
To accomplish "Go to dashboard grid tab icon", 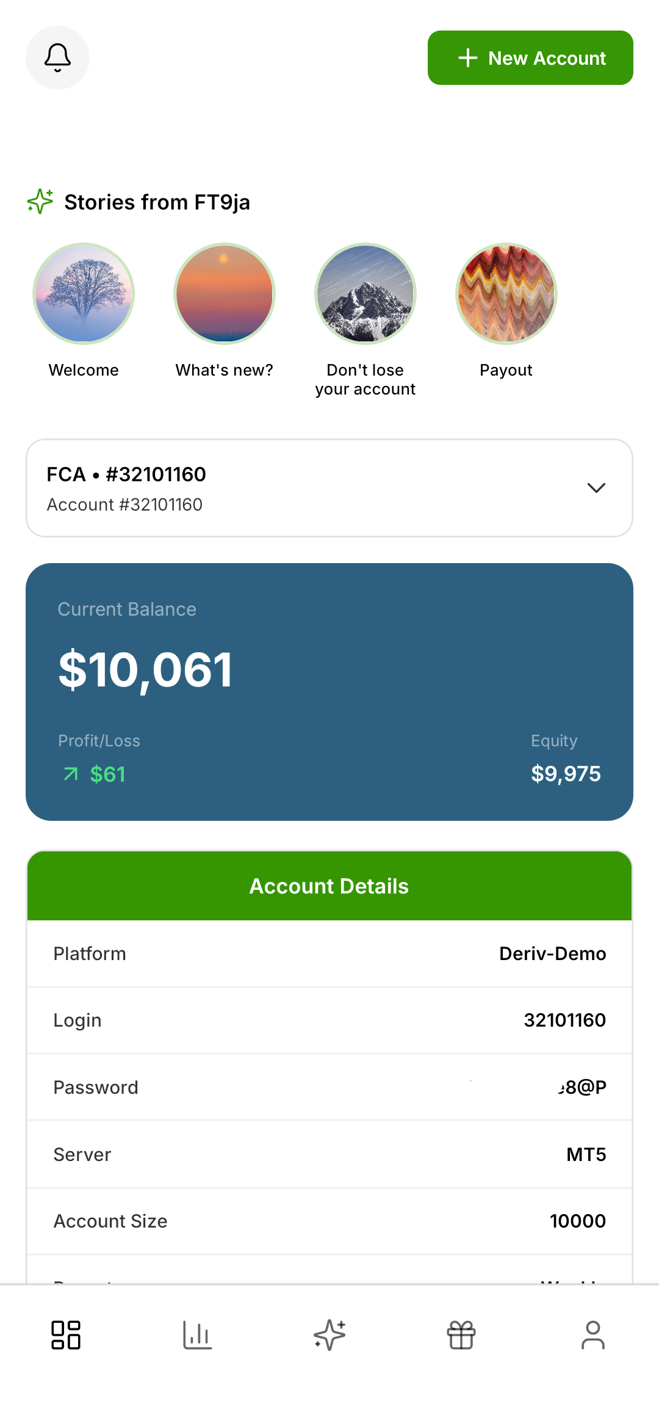I will 66,1335.
